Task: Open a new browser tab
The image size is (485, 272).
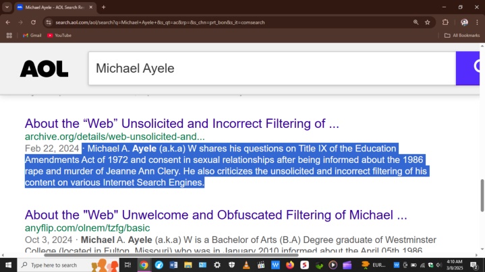Action: pos(104,7)
